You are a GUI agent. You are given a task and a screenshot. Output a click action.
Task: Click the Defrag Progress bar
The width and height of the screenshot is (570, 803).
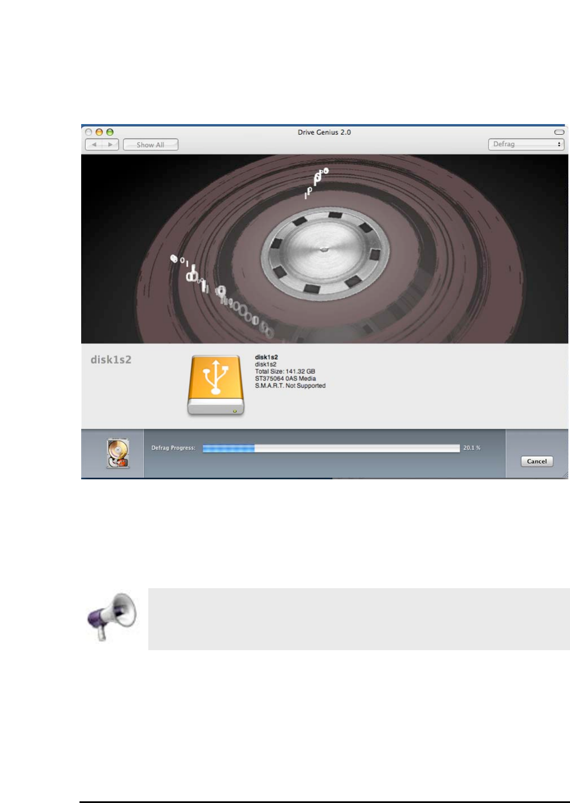point(331,448)
